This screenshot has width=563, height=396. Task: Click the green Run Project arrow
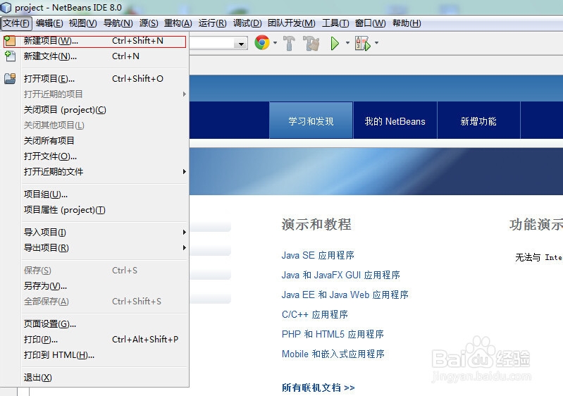[x=335, y=44]
